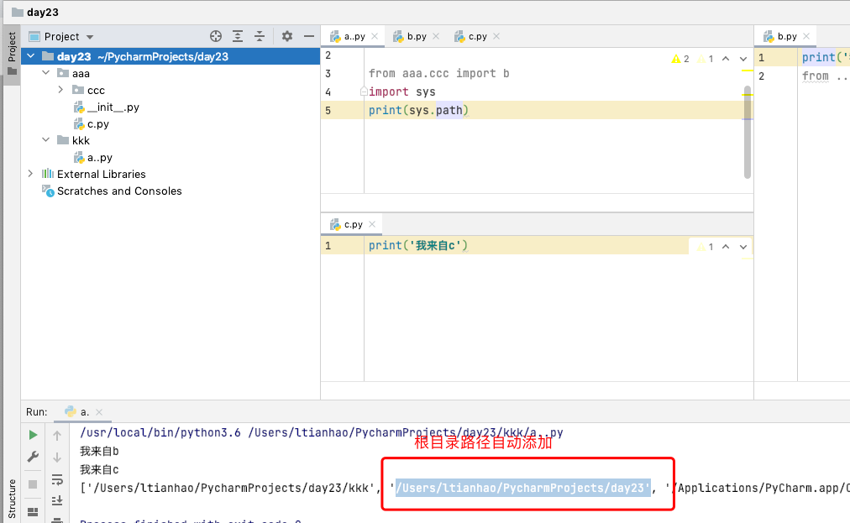This screenshot has height=523, width=850.
Task: Click the weak warning indicator showing 1 in a..py
Action: pos(706,59)
